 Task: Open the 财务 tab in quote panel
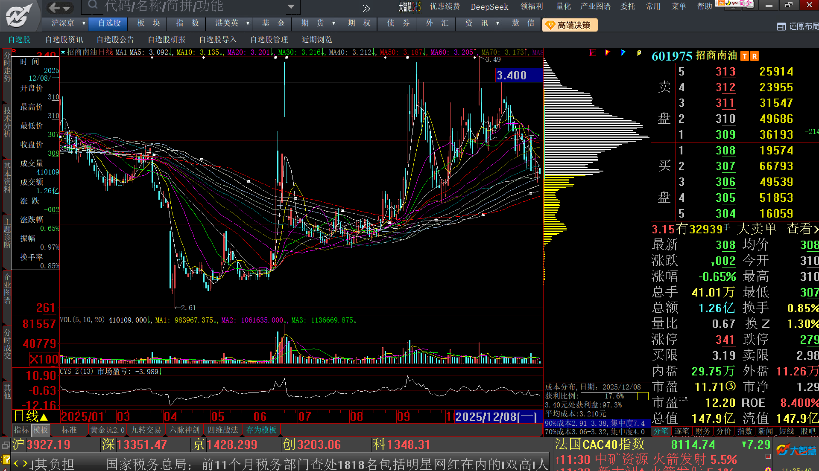tap(702, 431)
